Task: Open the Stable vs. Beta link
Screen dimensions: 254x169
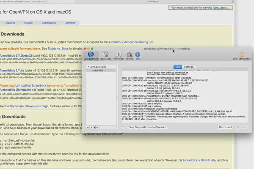Action: pos(58,49)
